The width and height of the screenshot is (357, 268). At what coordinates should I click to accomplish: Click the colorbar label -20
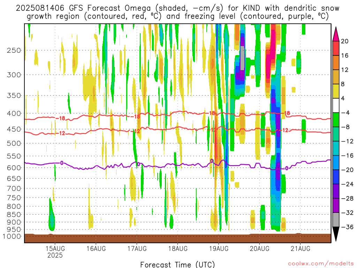(x=347, y=170)
